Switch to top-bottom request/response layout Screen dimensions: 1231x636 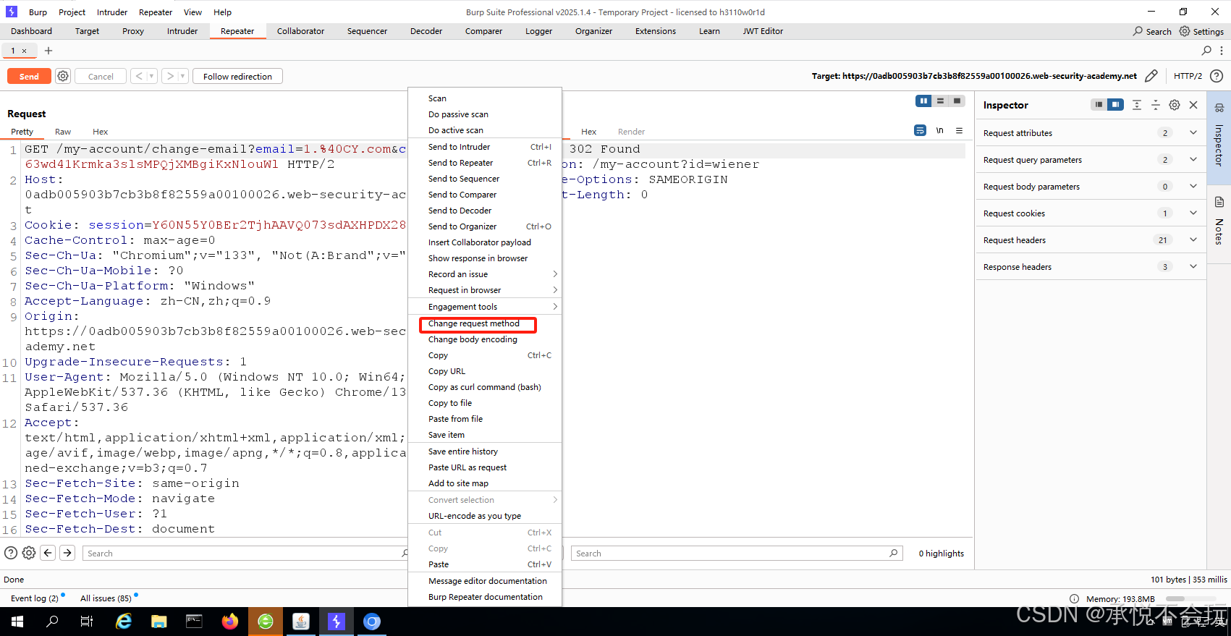940,101
